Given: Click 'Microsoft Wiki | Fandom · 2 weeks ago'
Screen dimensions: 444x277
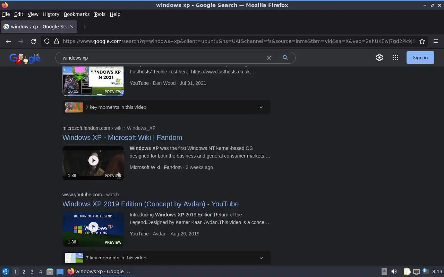Looking at the screenshot, I should [x=171, y=167].
